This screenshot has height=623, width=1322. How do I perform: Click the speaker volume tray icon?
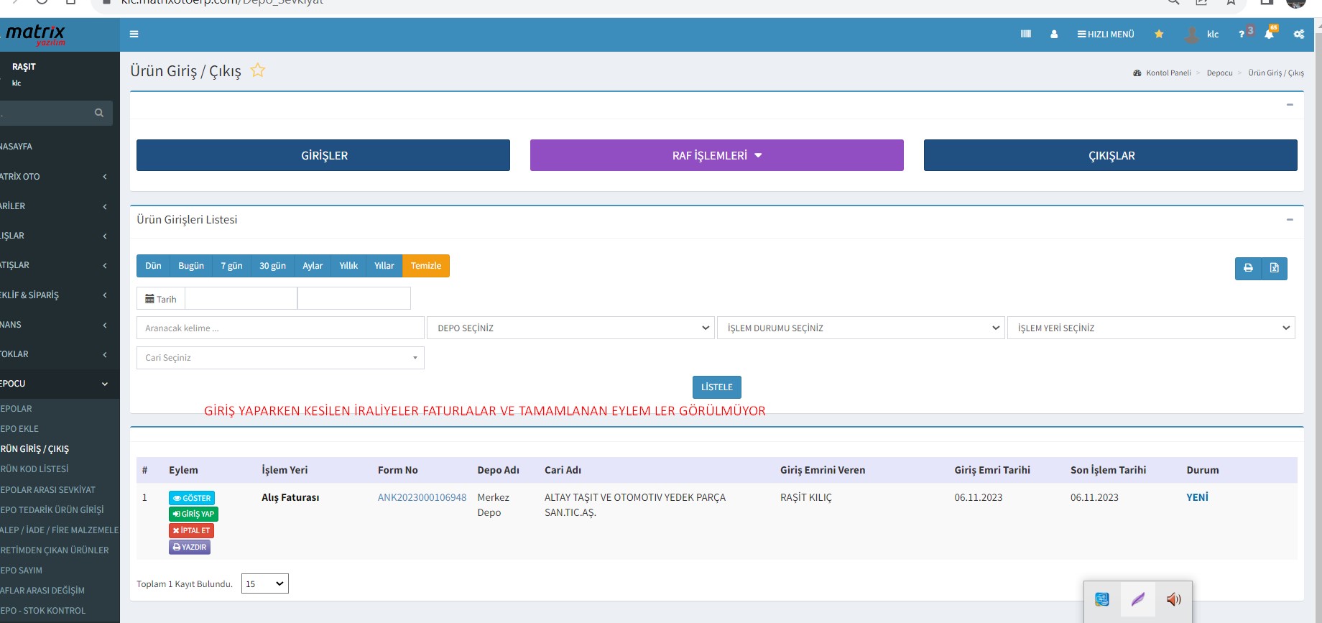click(1173, 599)
